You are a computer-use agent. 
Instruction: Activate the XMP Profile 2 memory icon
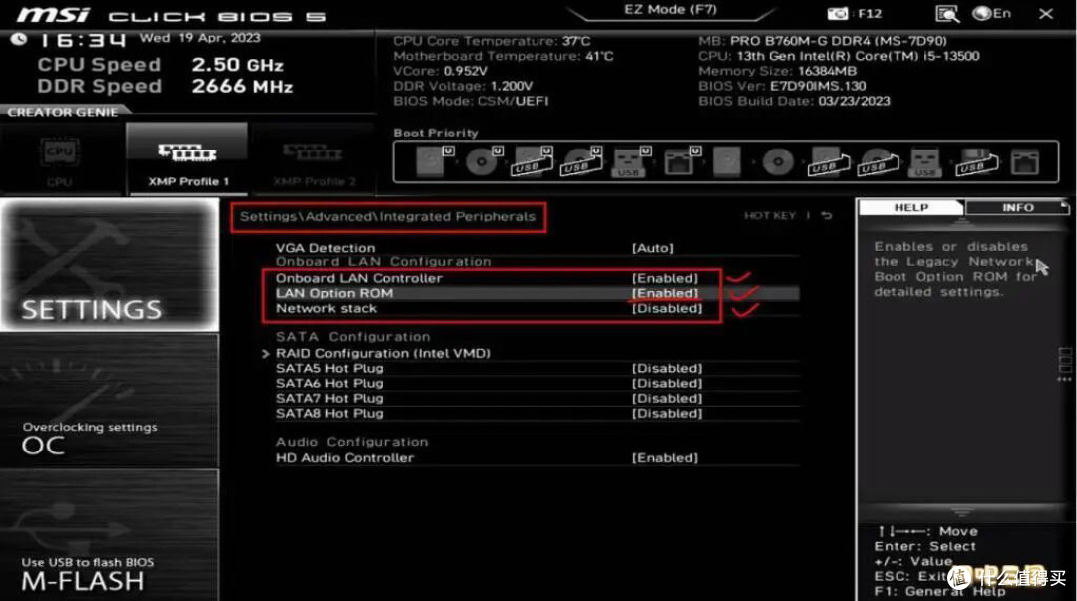[x=314, y=160]
